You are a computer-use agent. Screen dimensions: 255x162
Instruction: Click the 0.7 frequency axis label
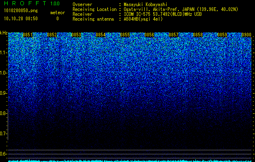[x=3, y=134]
